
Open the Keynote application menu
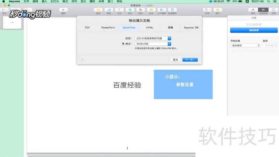[x=14, y=1]
